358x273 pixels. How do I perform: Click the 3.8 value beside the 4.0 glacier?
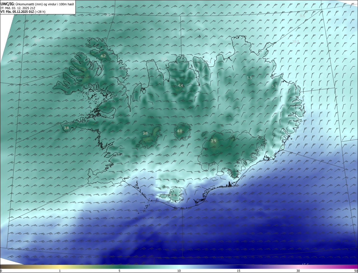coord(145,133)
